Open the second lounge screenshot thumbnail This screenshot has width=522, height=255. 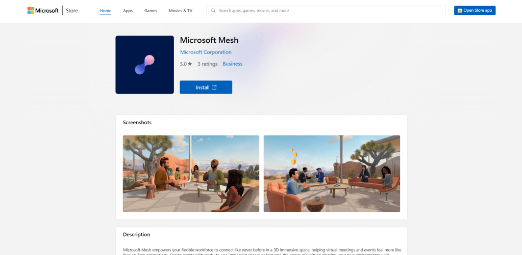[x=332, y=174]
